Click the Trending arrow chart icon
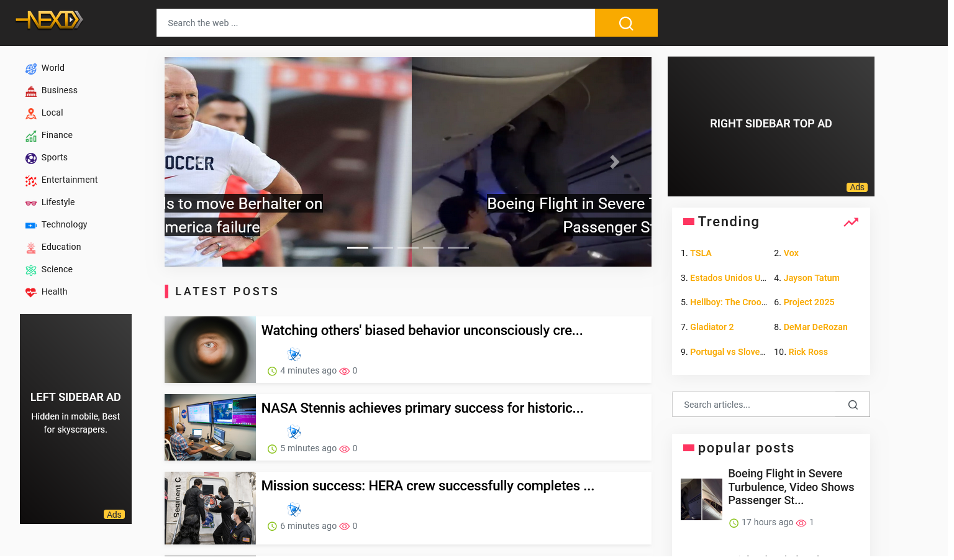954x560 pixels. [850, 222]
